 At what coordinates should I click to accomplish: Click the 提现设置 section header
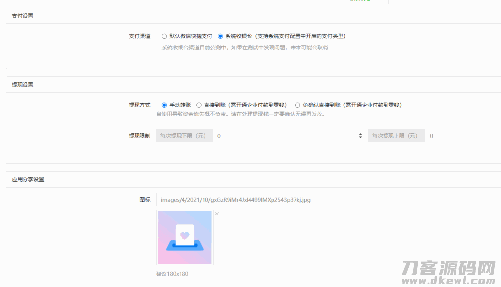[23, 85]
